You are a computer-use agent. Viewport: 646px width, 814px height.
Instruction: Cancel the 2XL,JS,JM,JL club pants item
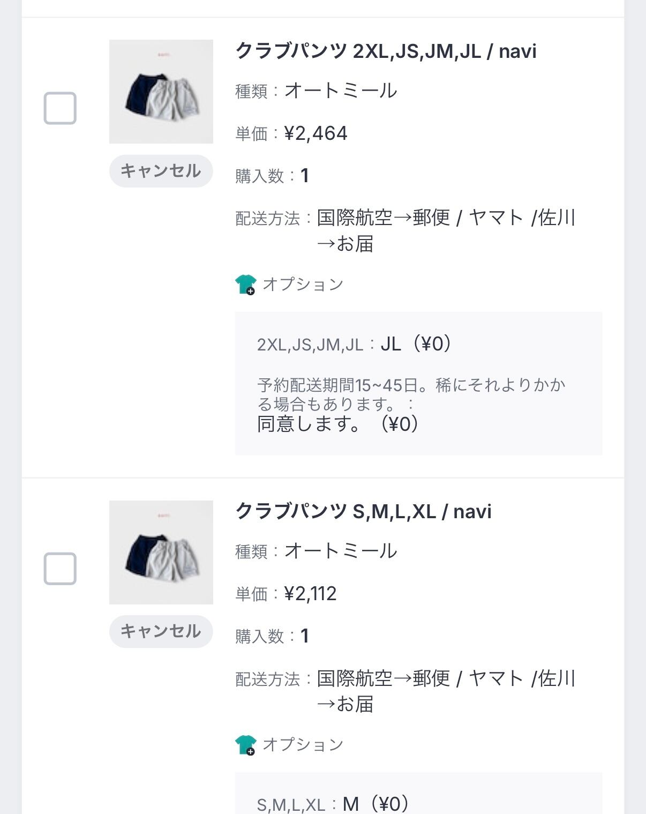161,171
